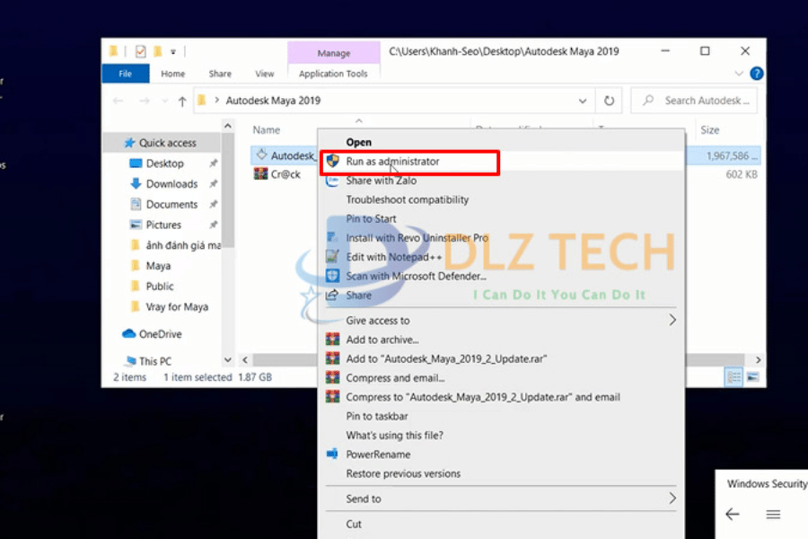Image resolution: width=808 pixels, height=539 pixels.
Task: Expand the address bar history dropdown
Action: (x=583, y=102)
